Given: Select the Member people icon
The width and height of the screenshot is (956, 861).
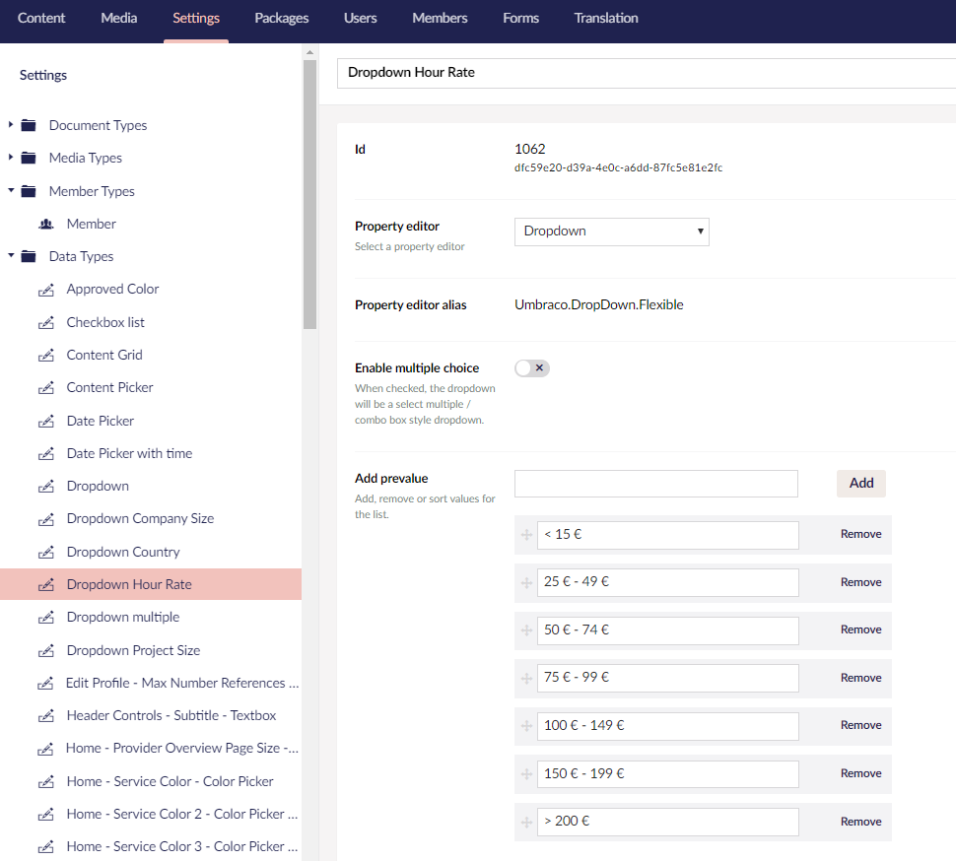Looking at the screenshot, I should [45, 224].
